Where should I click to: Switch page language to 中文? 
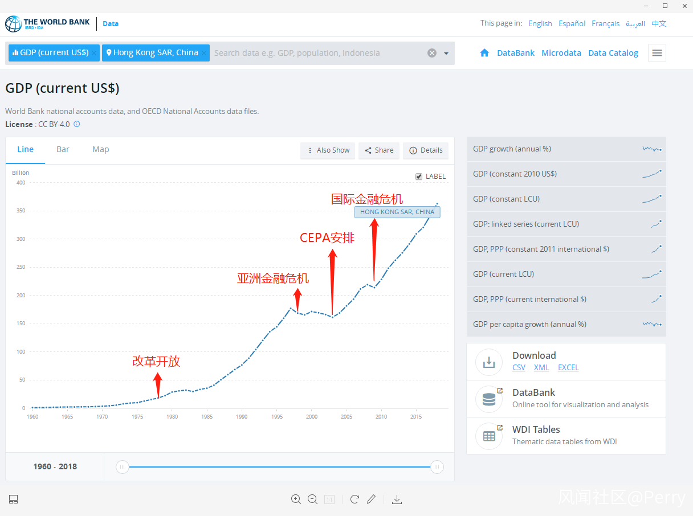[659, 23]
